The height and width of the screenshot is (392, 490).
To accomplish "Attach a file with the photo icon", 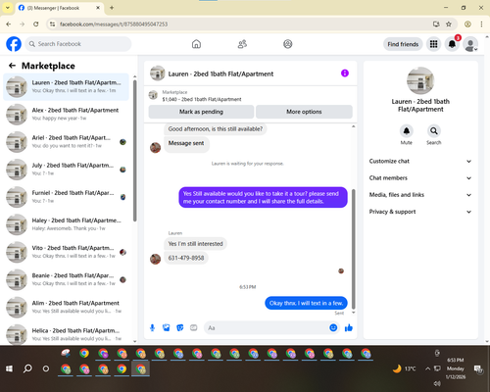I will point(167,327).
